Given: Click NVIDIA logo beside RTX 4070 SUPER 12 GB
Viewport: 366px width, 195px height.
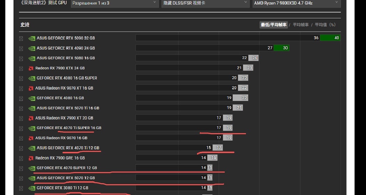Looking at the screenshot, I should point(32,168).
